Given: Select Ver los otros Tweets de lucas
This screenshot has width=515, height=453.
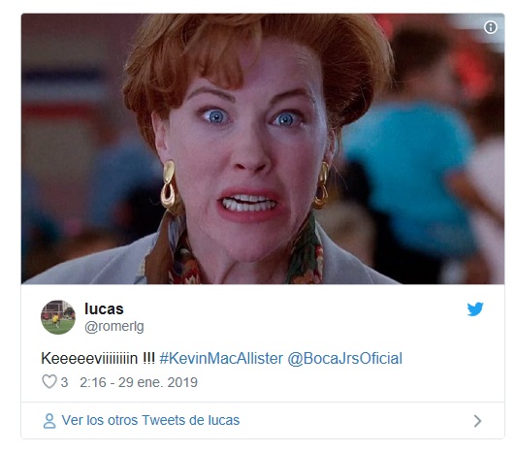Looking at the screenshot, I should (x=150, y=420).
